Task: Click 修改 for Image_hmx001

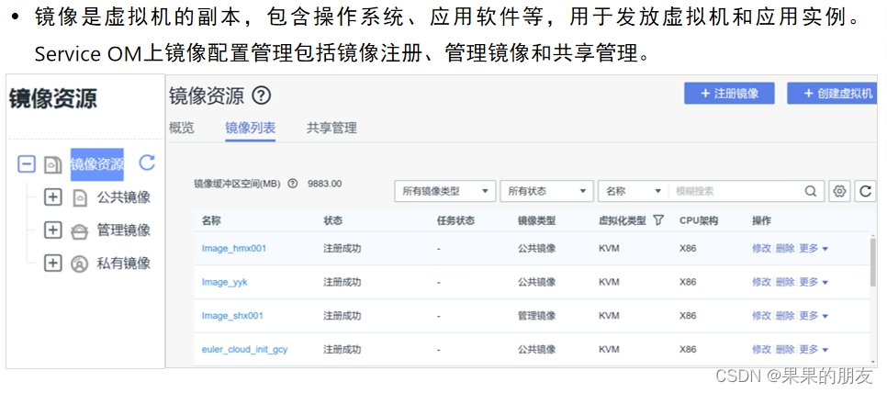Action: coord(761,248)
